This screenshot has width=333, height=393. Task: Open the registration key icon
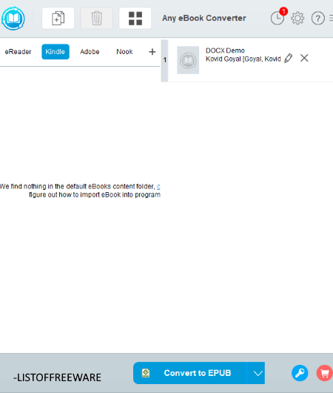coord(300,373)
